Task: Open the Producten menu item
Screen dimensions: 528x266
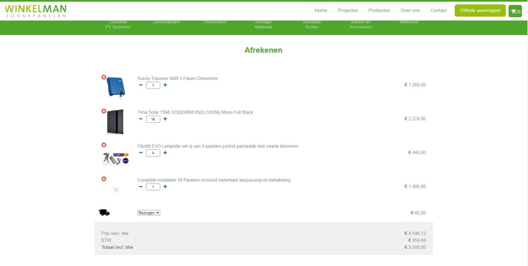Action: pyautogui.click(x=379, y=11)
